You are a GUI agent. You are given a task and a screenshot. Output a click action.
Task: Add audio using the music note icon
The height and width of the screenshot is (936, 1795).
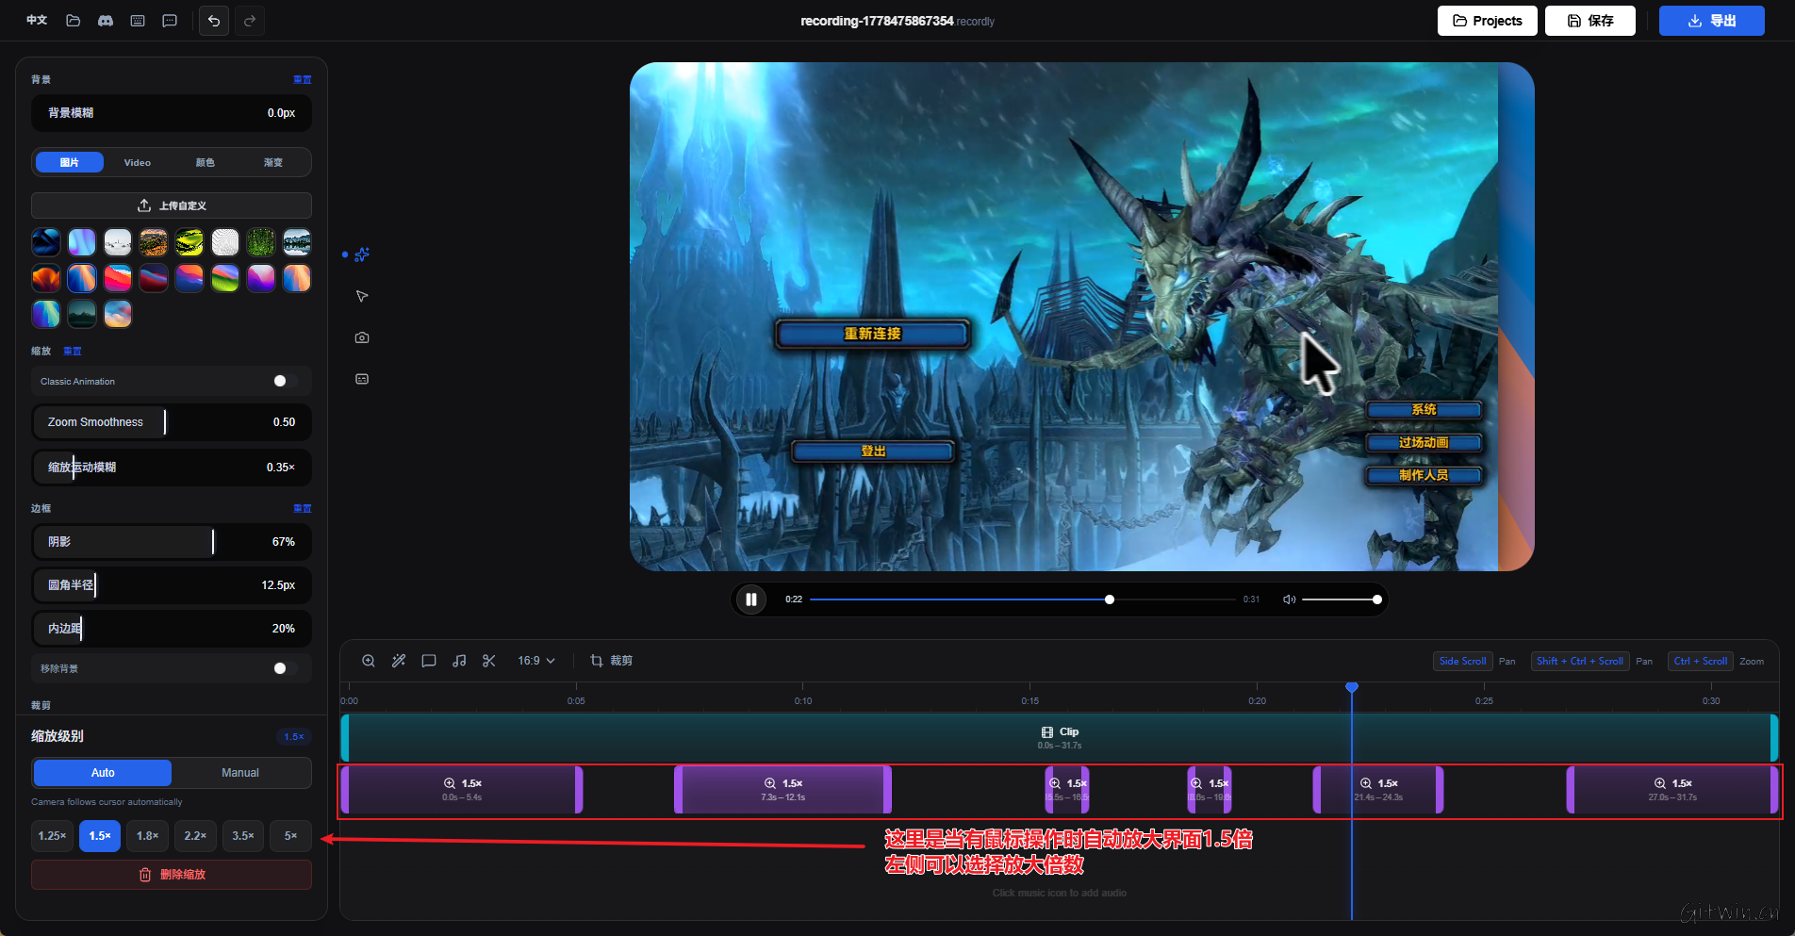[x=459, y=661]
